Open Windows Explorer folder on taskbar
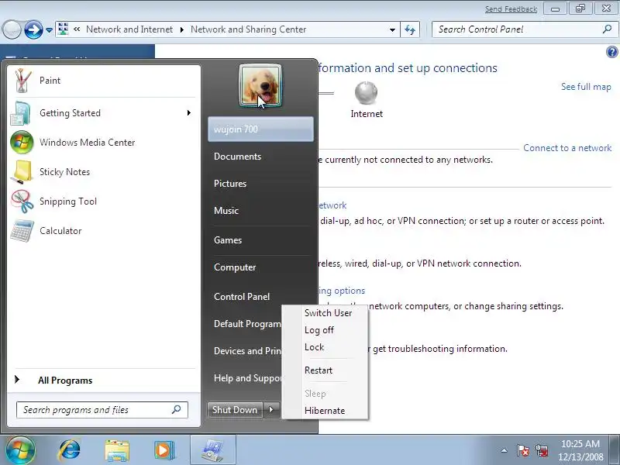Viewport: 620px width, 465px height. tap(117, 450)
